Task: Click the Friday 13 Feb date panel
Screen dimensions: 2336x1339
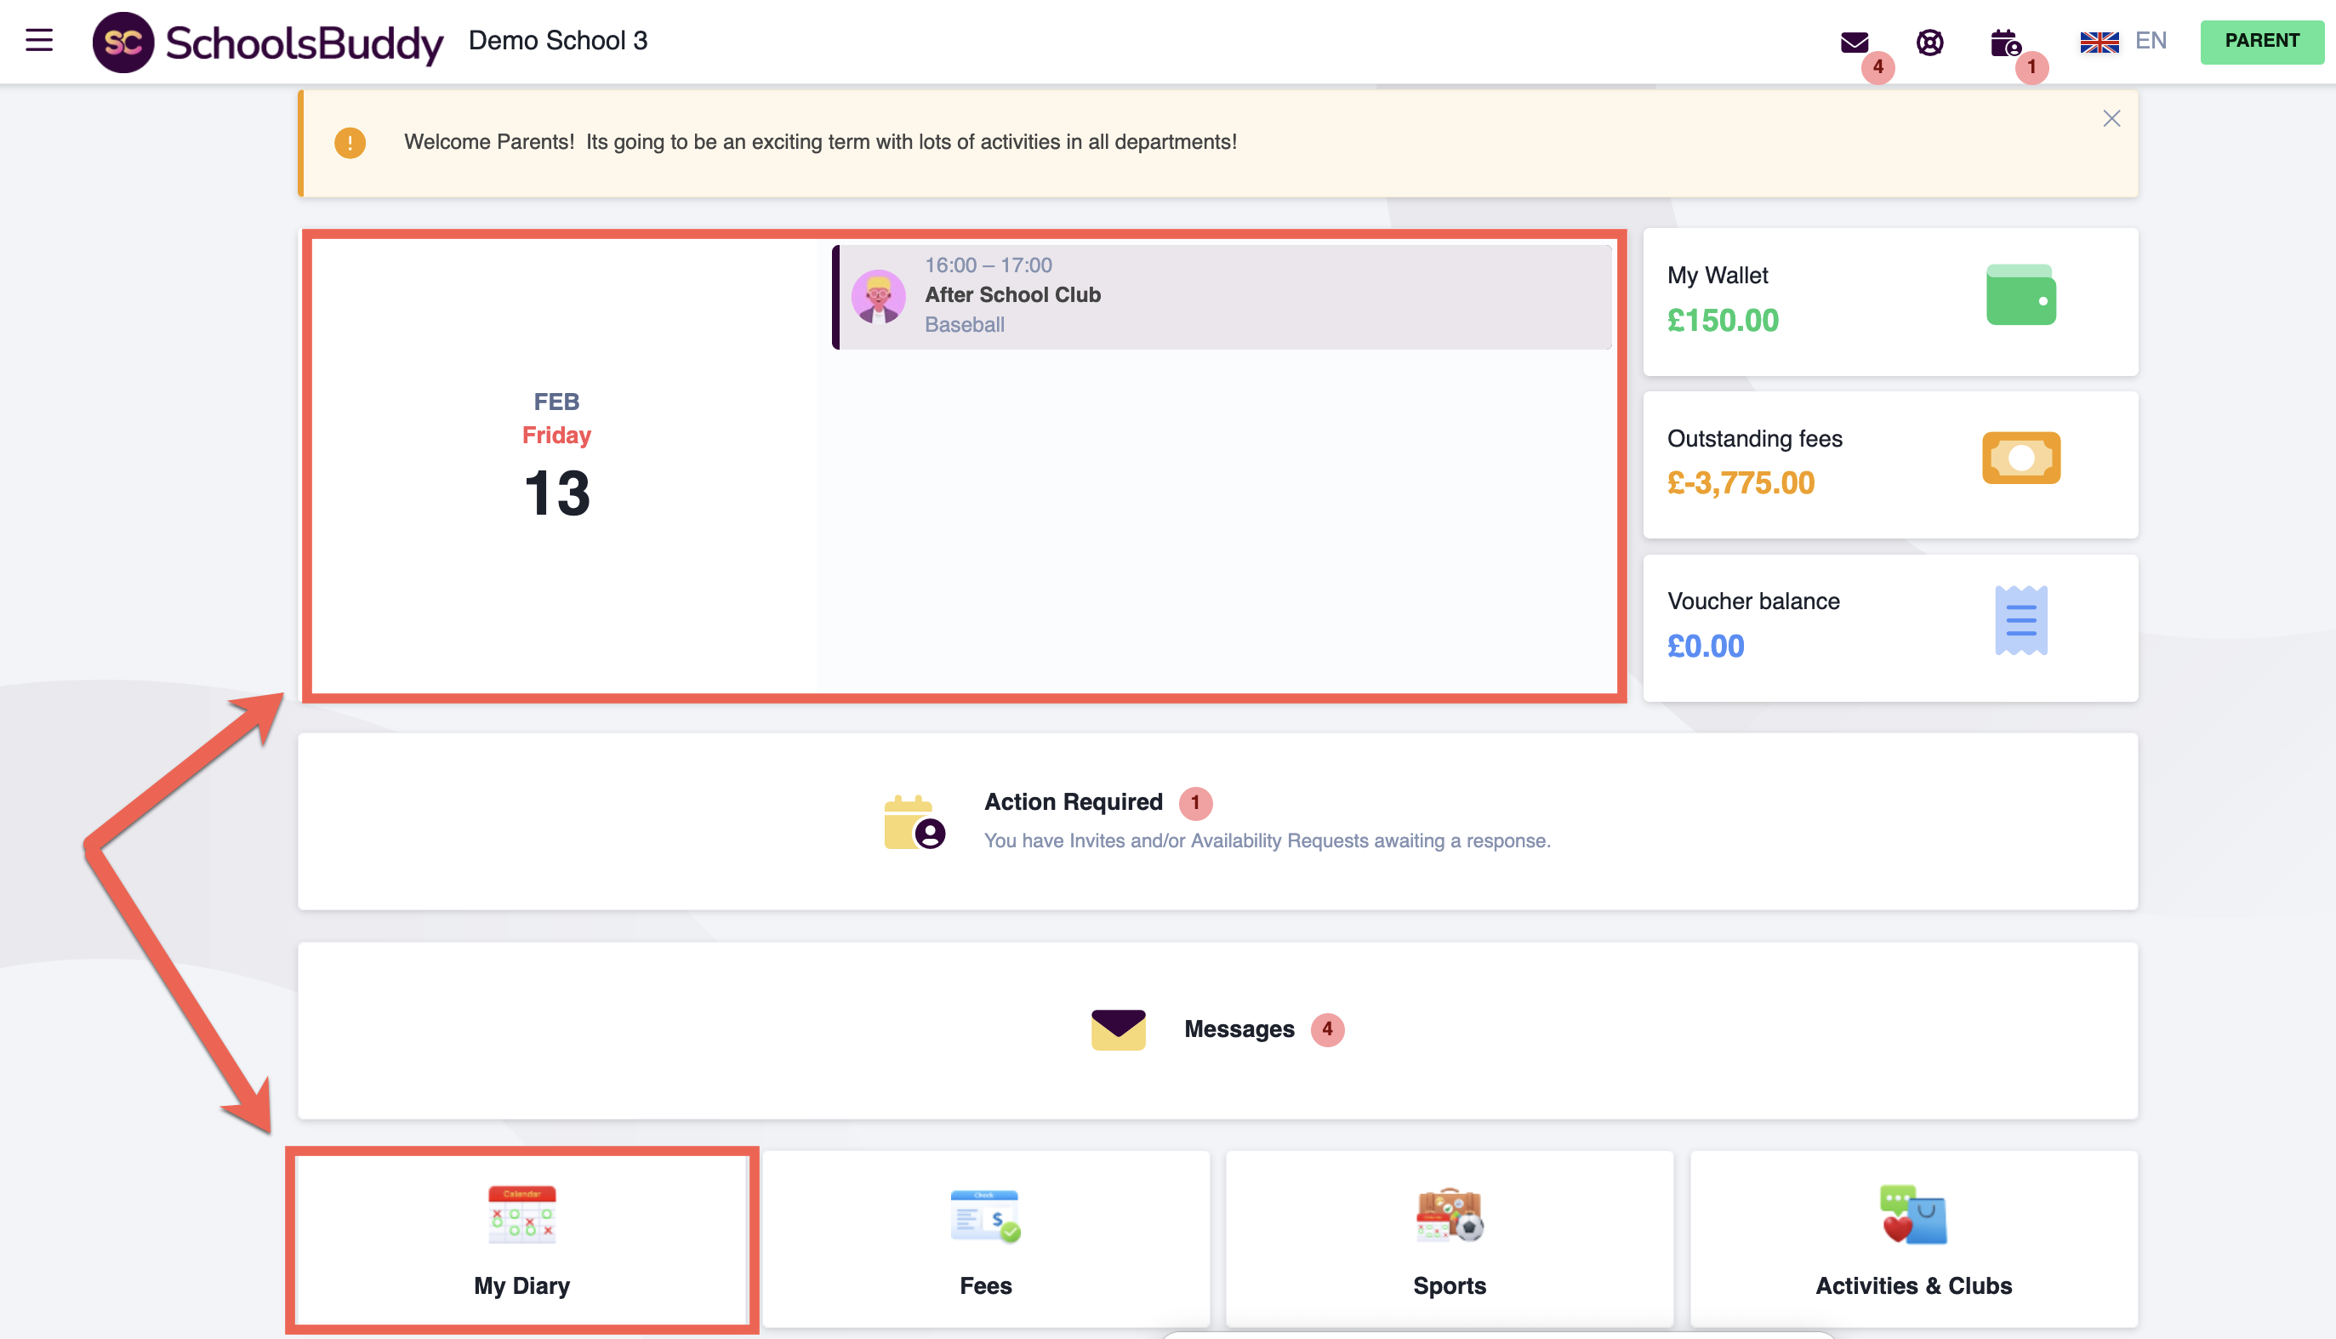Action: click(x=557, y=465)
